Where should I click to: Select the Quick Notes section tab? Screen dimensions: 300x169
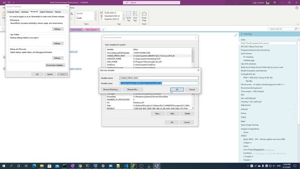point(76,30)
